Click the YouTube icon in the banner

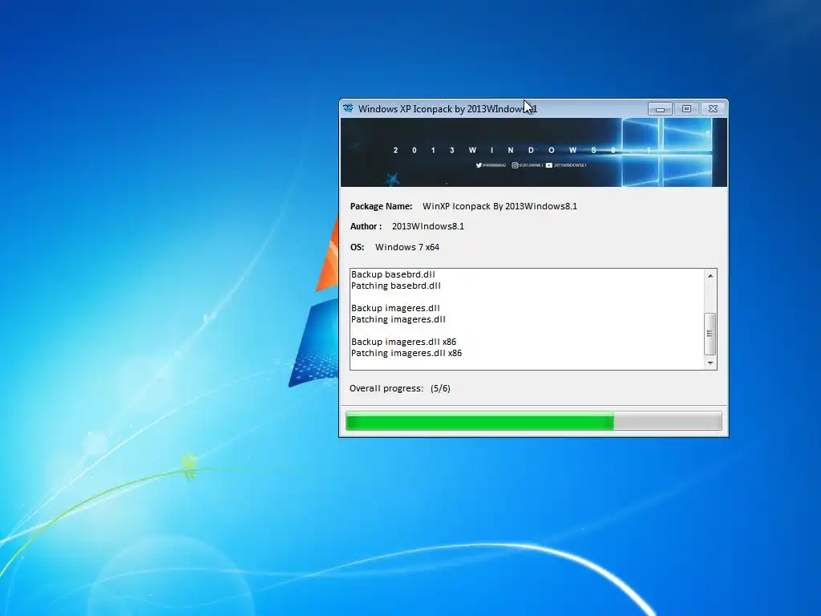(x=548, y=165)
